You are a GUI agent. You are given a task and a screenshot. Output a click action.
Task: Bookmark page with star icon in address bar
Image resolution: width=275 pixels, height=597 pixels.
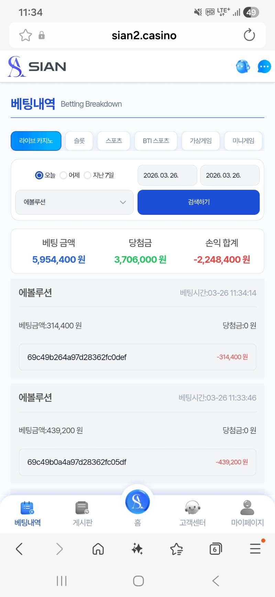[x=25, y=35]
